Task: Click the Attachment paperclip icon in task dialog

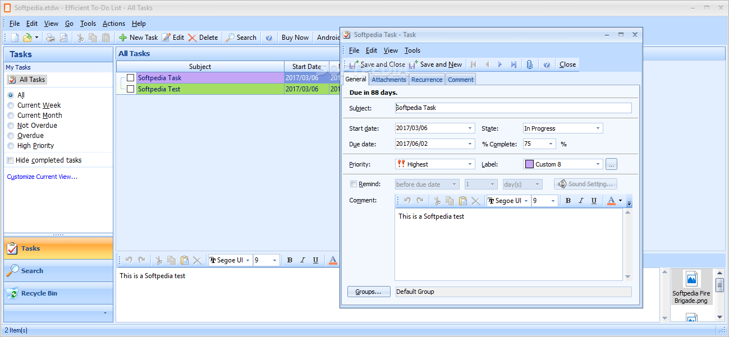Action: tap(529, 64)
